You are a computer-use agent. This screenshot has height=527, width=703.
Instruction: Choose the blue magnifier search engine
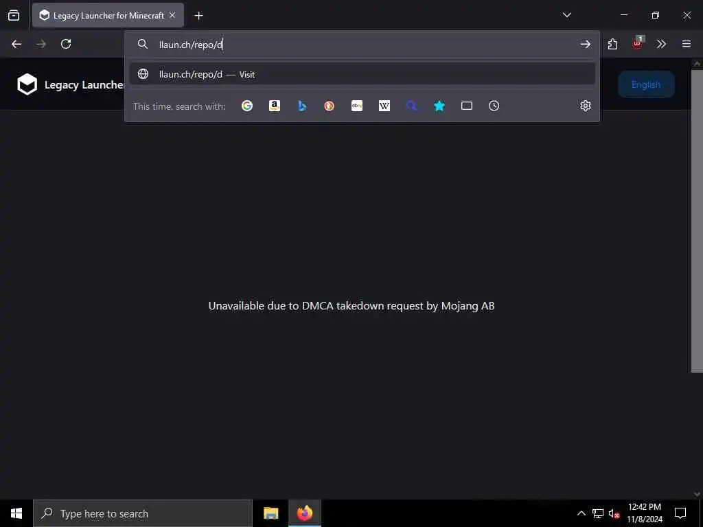[x=412, y=106]
